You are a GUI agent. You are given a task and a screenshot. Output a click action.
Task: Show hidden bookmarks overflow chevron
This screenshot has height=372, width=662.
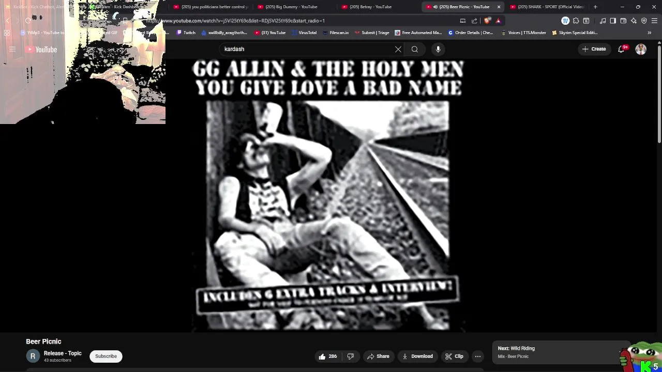[x=650, y=33]
